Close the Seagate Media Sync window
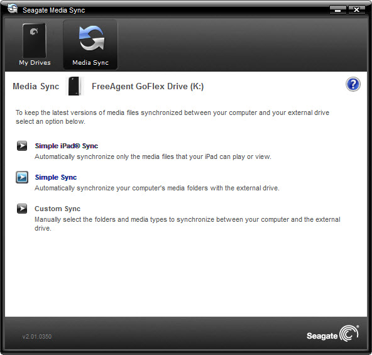 click(356, 9)
